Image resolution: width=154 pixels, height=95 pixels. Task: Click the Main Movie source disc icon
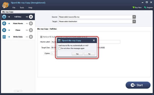[4, 23]
